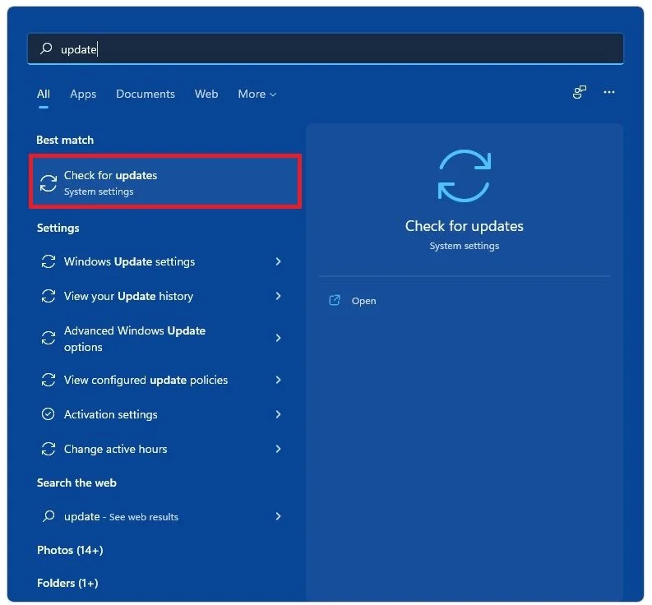This screenshot has width=652, height=605.
Task: Expand Windows Update settings chevron
Action: coord(278,261)
